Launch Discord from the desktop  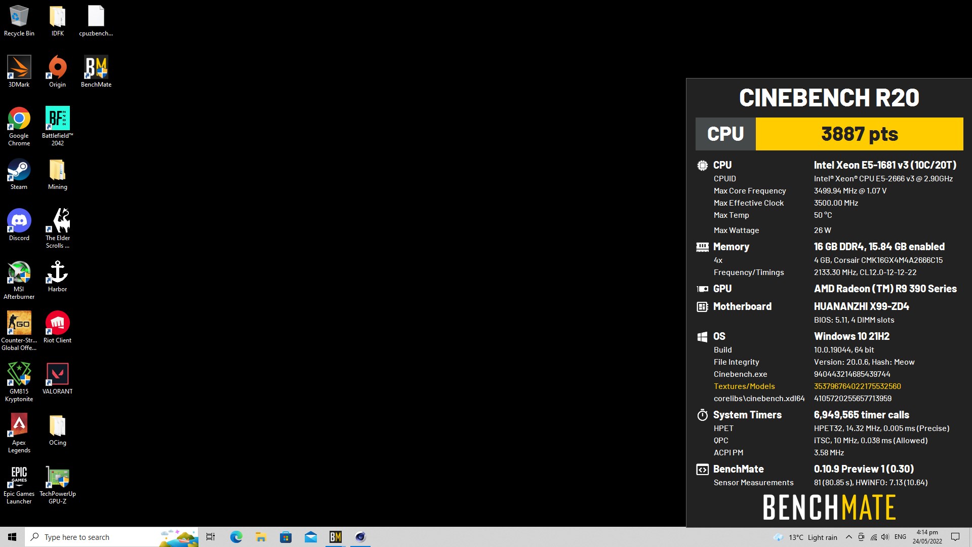(x=19, y=225)
